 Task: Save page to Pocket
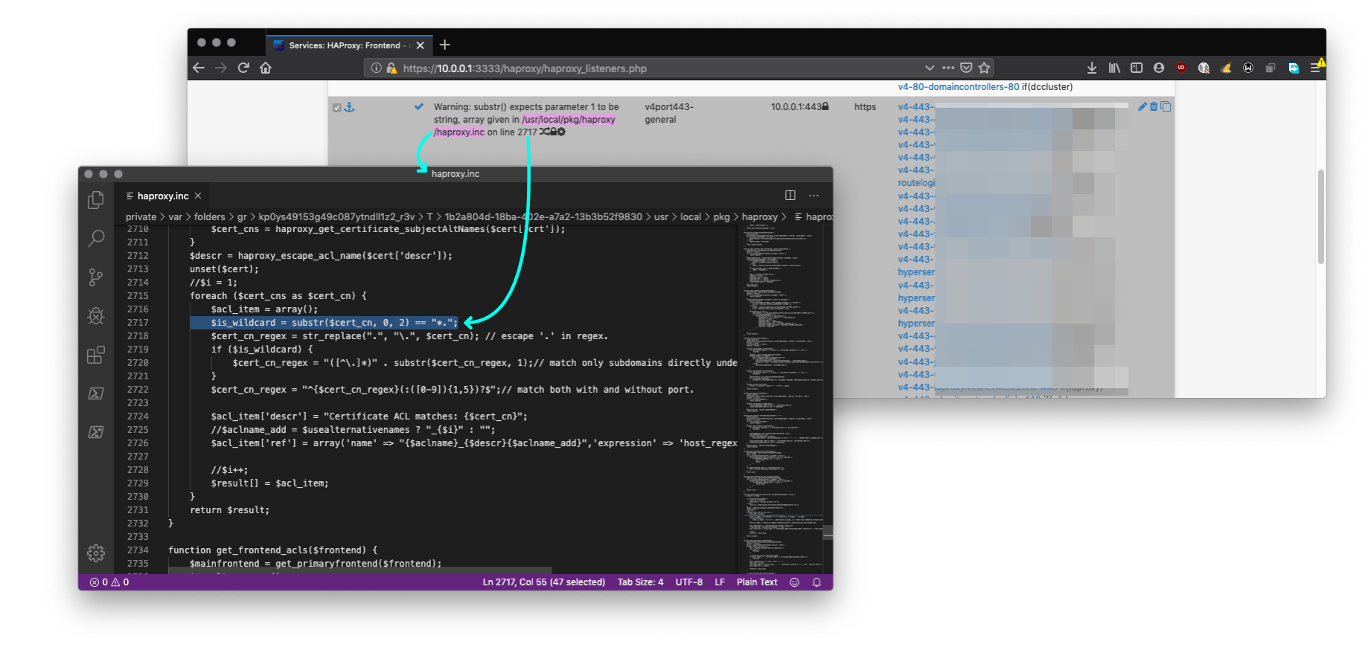966,68
